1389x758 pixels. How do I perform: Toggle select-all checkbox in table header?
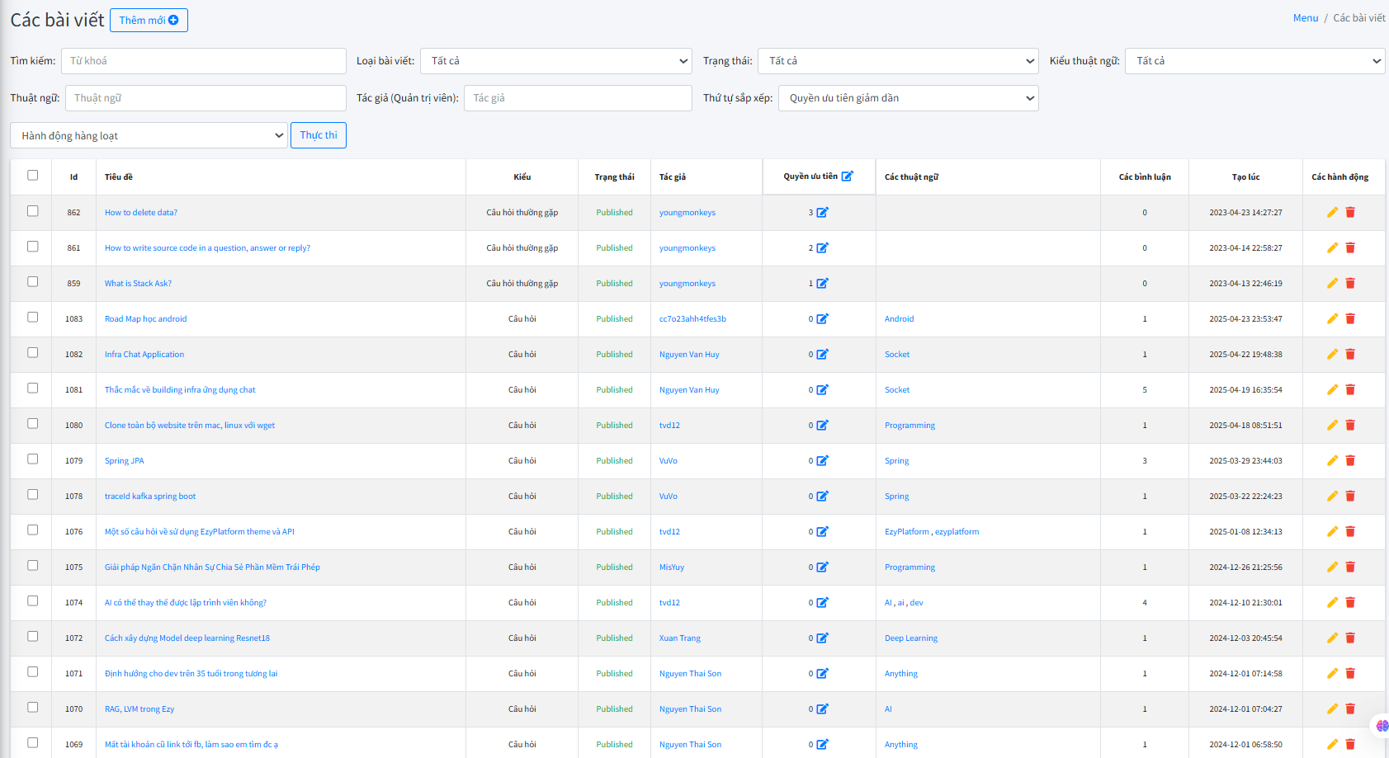33,175
